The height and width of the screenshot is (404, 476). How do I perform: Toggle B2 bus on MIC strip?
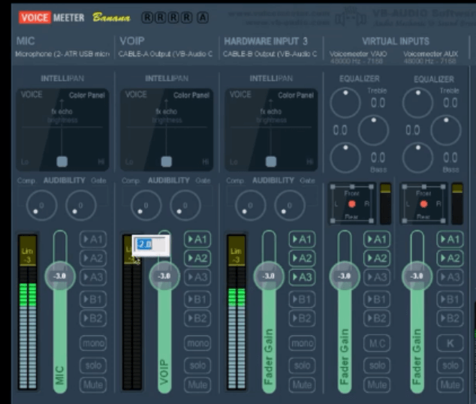[93, 318]
